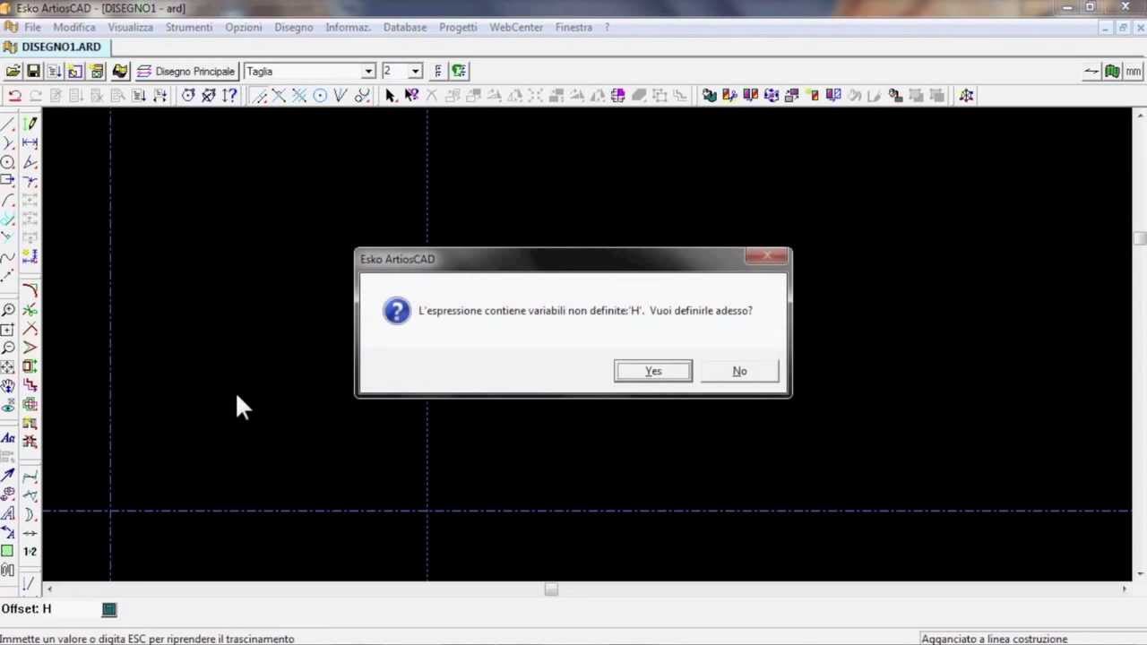Click the green layers icon next to the 2 dropdown
Viewport: 1147px width, 645px height.
[459, 71]
